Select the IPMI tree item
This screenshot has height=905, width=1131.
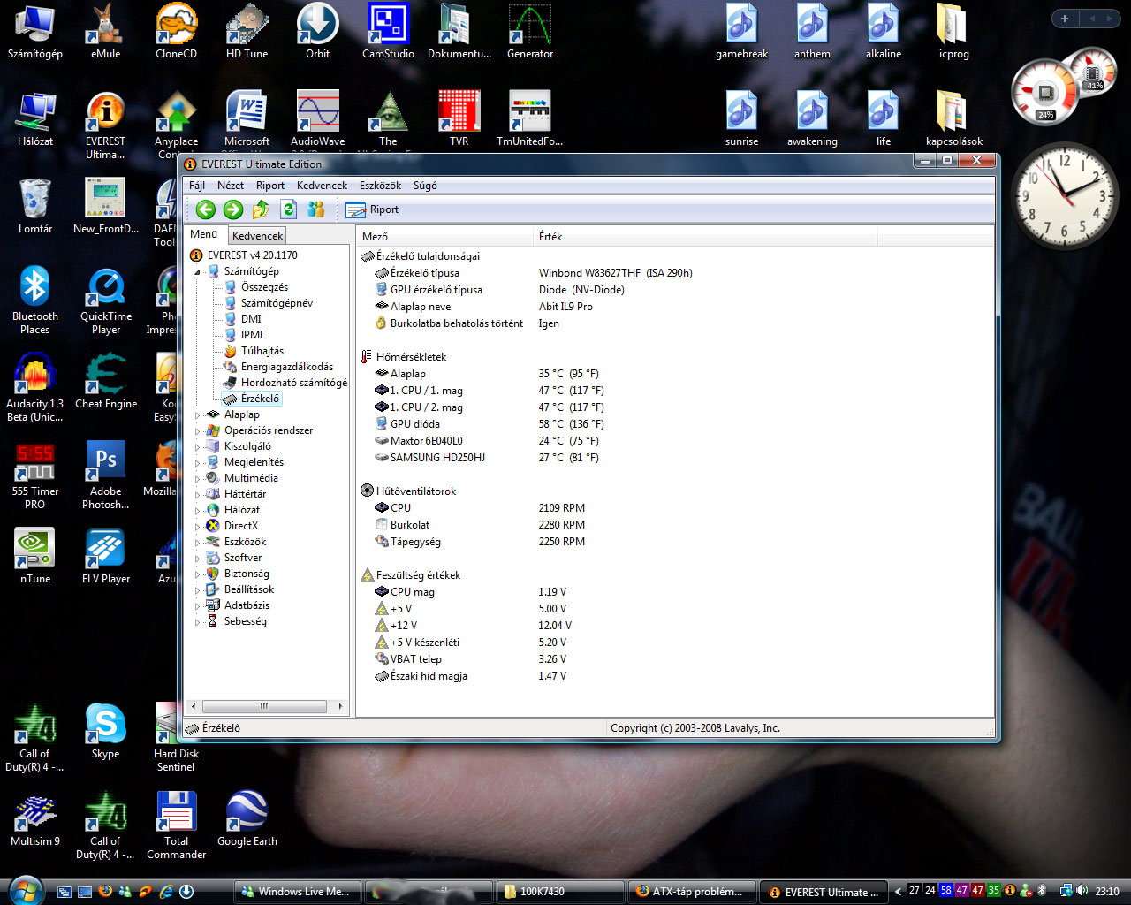pyautogui.click(x=252, y=335)
